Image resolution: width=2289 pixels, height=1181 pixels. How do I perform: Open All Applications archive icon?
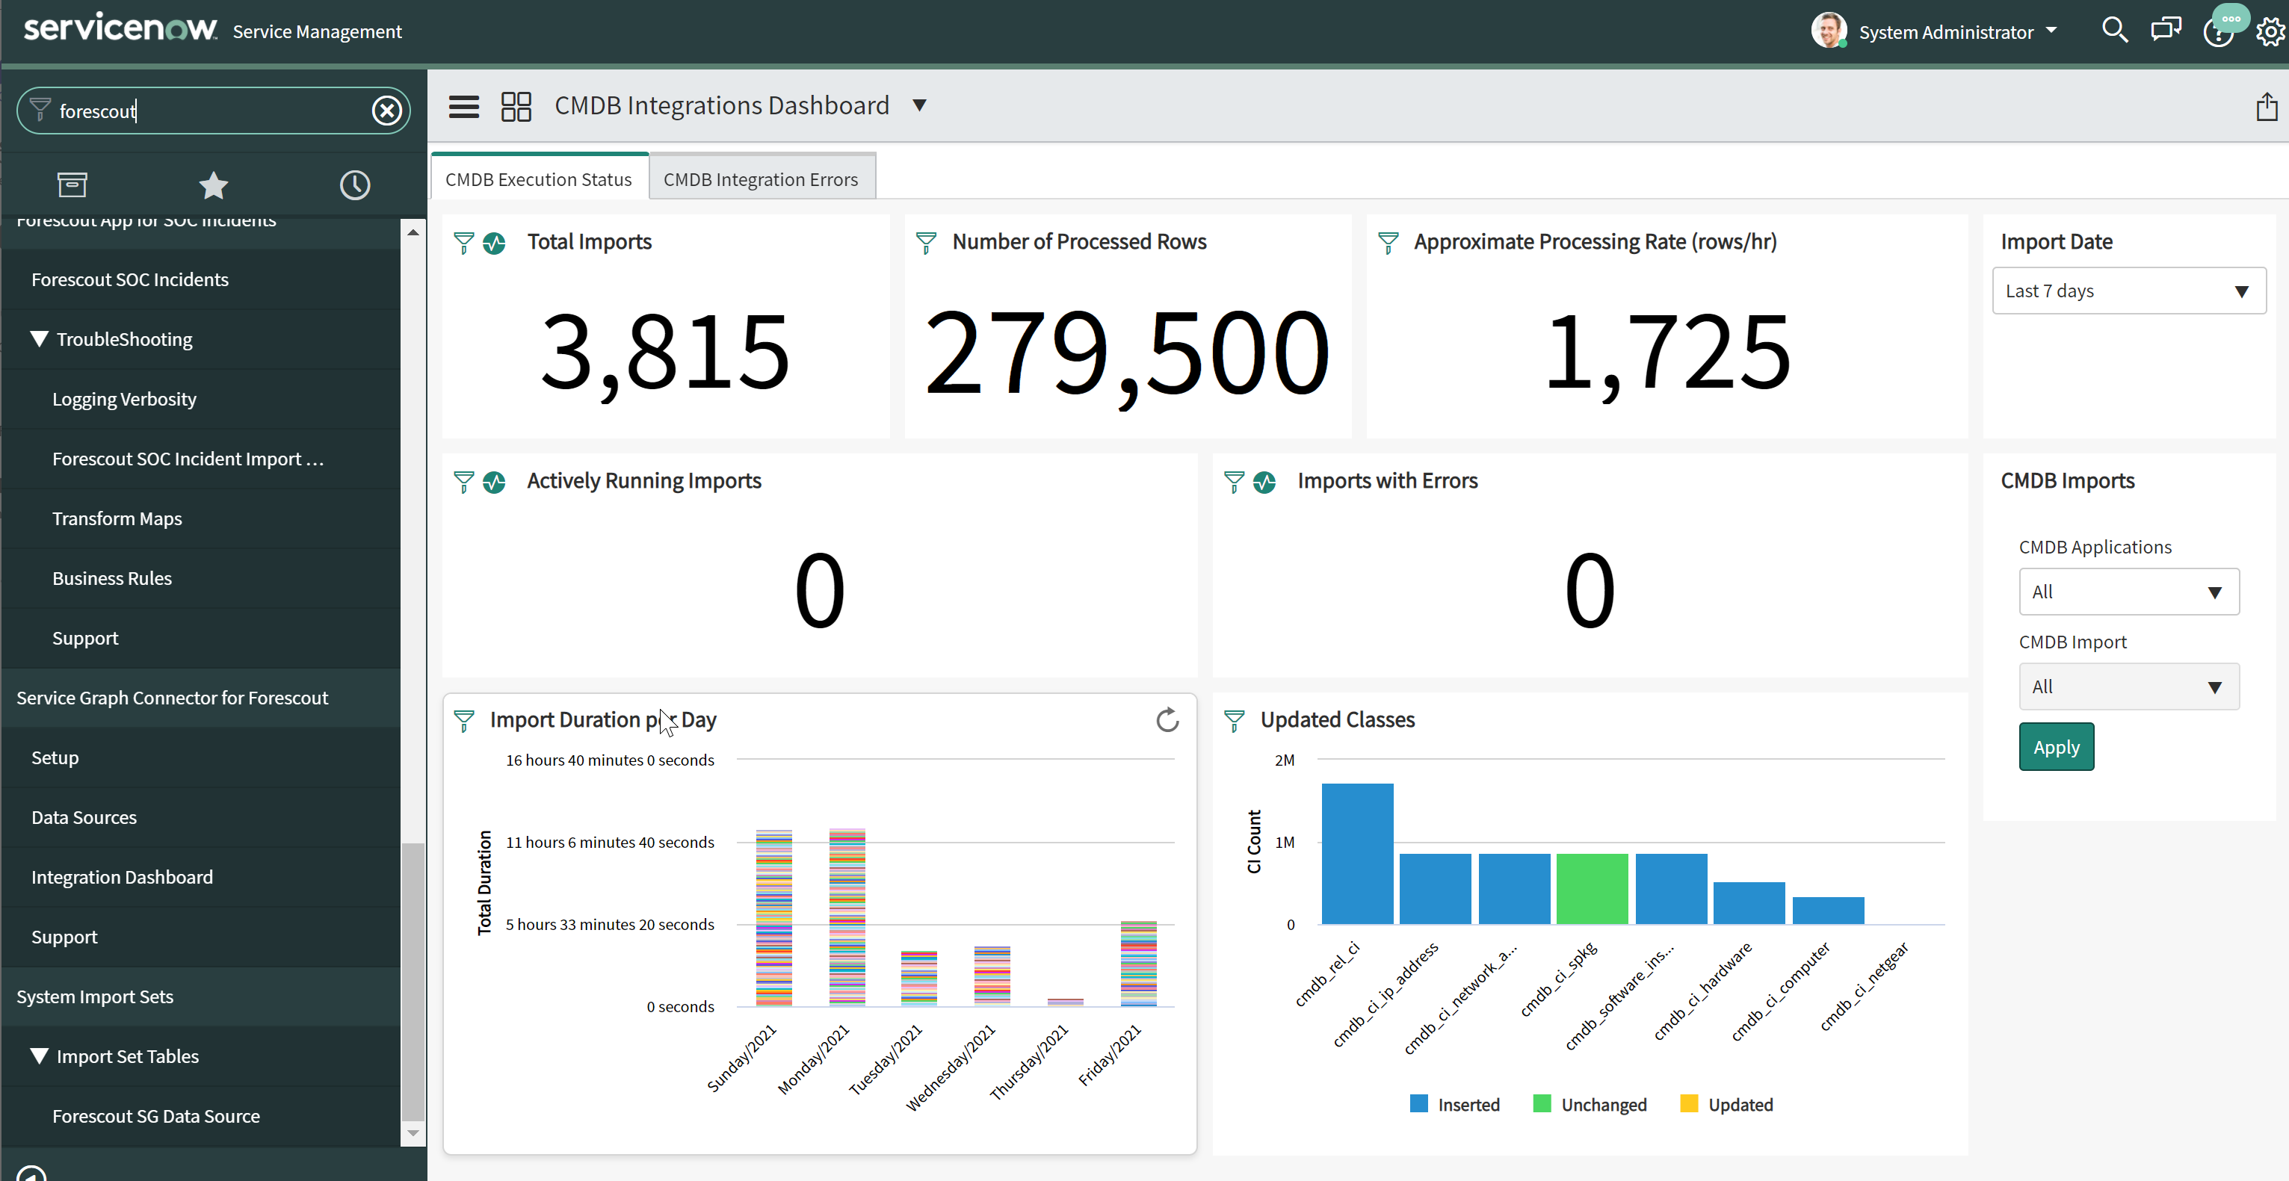72,185
